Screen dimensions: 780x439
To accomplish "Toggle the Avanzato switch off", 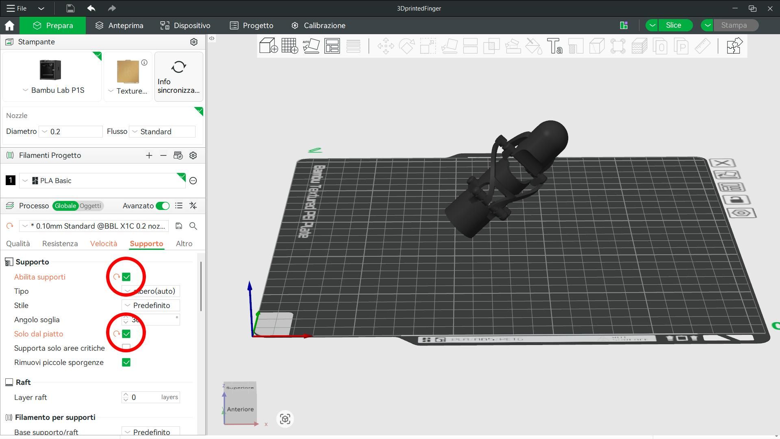I will 163,206.
